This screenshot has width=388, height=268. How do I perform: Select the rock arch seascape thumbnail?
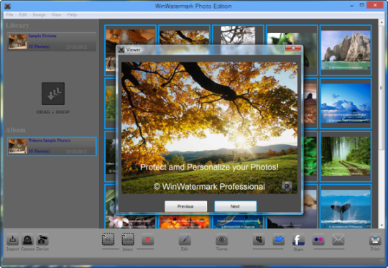(346, 50)
